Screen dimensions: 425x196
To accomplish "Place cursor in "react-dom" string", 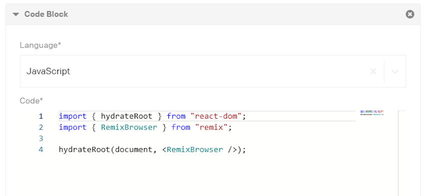I will (216, 116).
